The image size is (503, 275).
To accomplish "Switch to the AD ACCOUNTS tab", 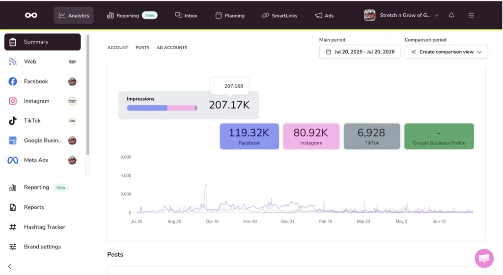I will [172, 48].
